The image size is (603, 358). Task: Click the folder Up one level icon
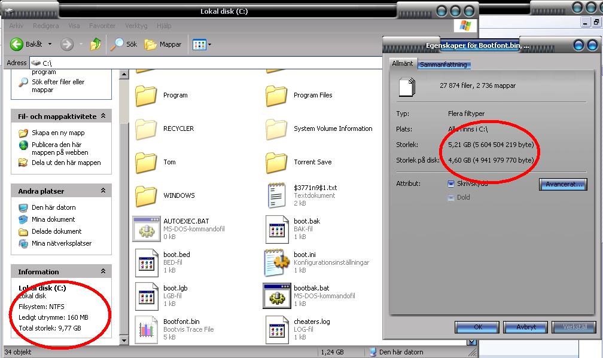pos(96,44)
